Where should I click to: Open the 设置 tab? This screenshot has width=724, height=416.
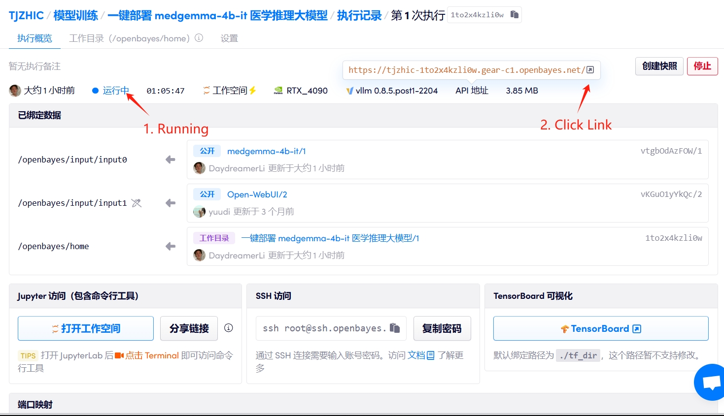[229, 38]
